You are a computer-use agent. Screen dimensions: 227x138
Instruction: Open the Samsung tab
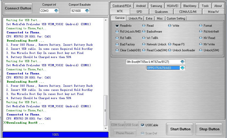[x=156, y=6]
